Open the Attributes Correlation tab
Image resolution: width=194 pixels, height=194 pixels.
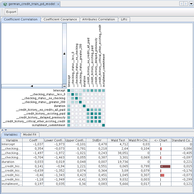pyautogui.click(x=98, y=19)
